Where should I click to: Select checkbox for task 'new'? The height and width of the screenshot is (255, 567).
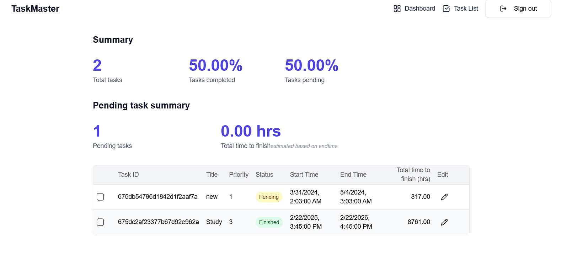(x=100, y=197)
